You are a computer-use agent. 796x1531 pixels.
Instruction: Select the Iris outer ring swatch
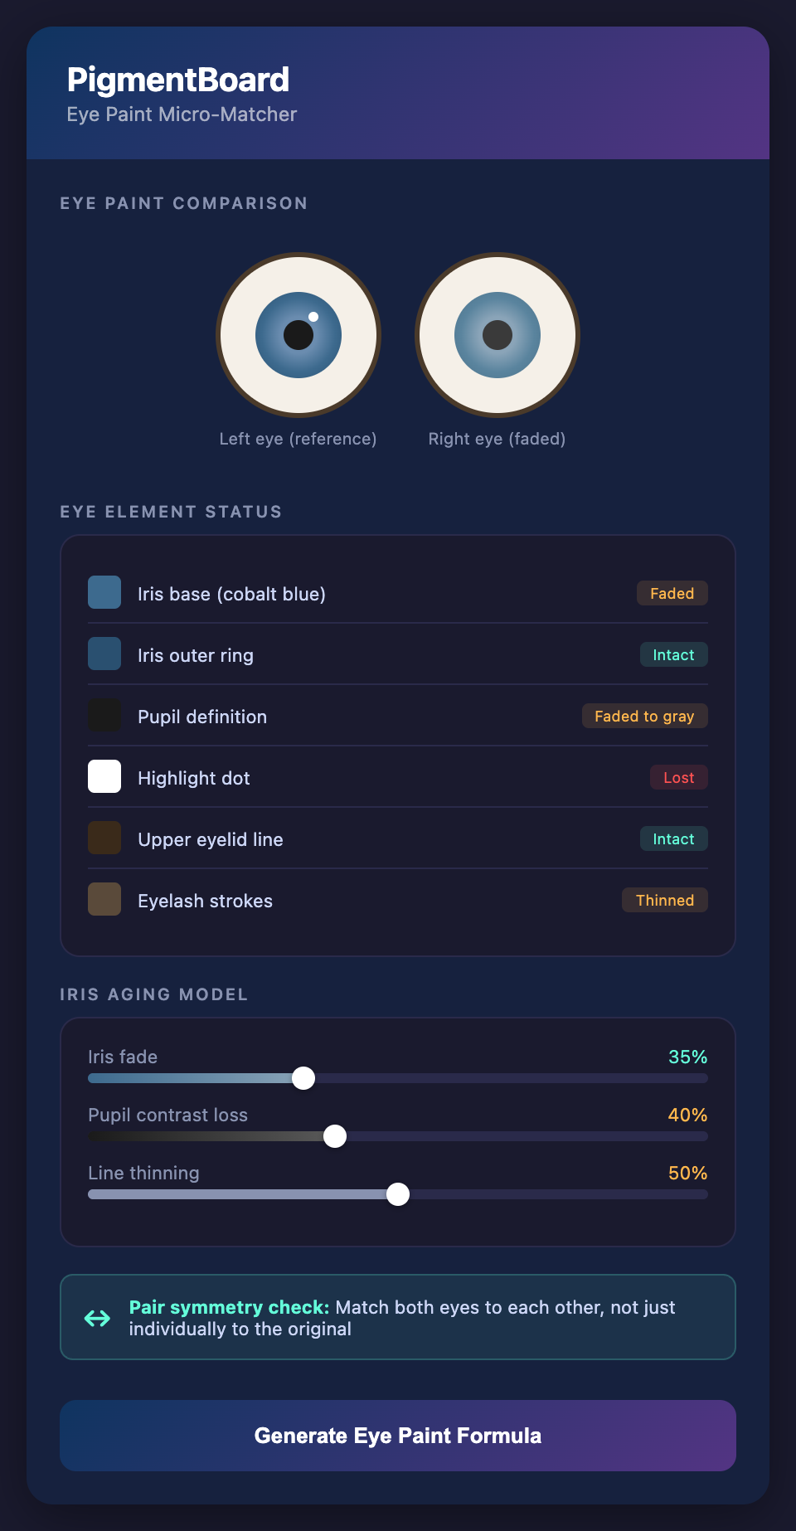tap(104, 654)
